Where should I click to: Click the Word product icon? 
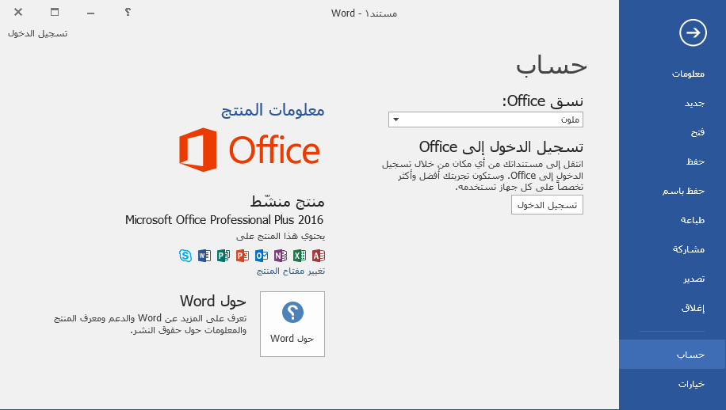point(204,255)
